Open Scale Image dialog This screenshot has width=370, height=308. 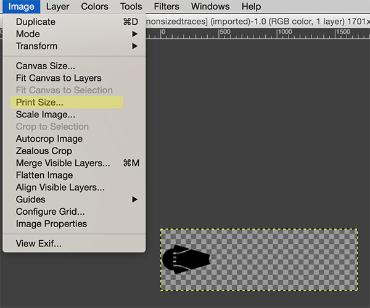click(46, 114)
